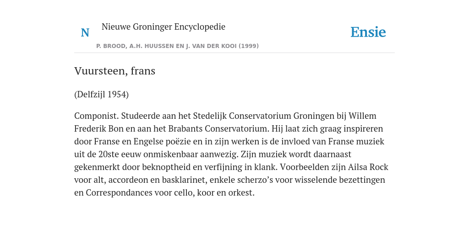Click the authors line P. Brood, A.H. Huussen

pos(177,46)
